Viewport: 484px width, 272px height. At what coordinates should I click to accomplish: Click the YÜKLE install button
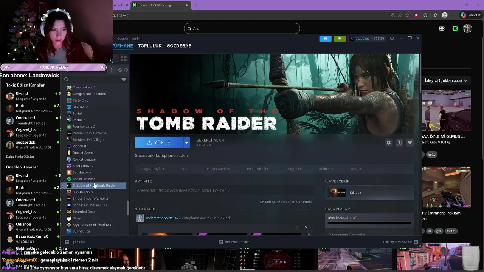pos(159,142)
